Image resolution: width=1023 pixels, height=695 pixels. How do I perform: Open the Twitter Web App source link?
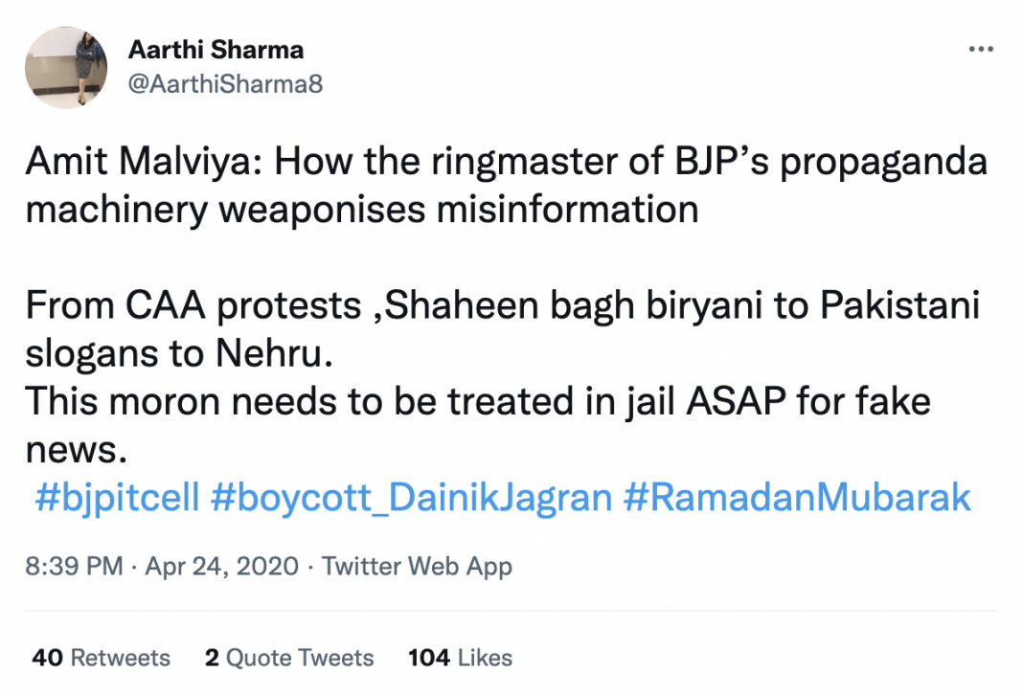[417, 566]
